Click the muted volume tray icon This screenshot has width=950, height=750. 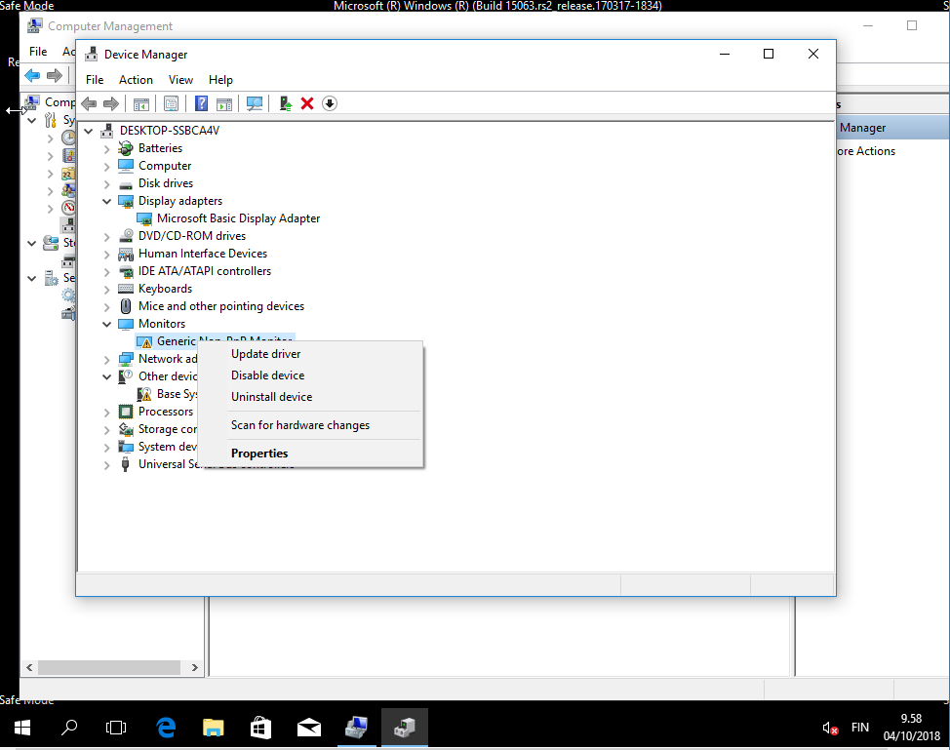click(x=829, y=729)
